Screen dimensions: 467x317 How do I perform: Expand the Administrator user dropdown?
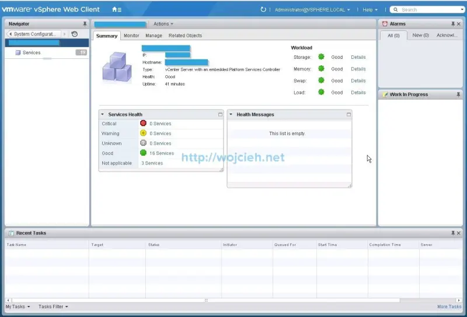pos(312,9)
